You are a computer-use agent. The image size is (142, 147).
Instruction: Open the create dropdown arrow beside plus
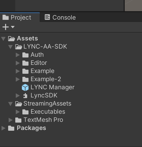tap(13, 27)
